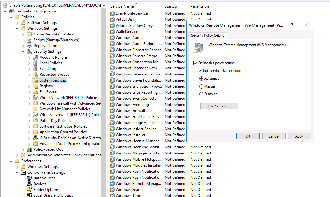This screenshot has height=197, width=330.
Task: Click the server icon in the dialog
Action: 198,48
